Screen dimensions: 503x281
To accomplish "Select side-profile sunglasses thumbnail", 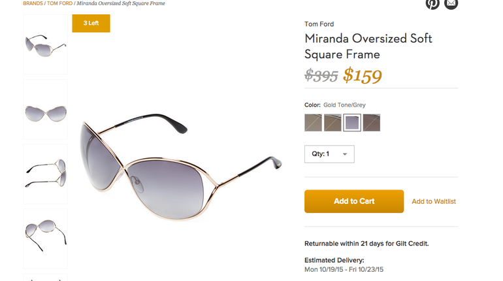I will click(45, 173).
